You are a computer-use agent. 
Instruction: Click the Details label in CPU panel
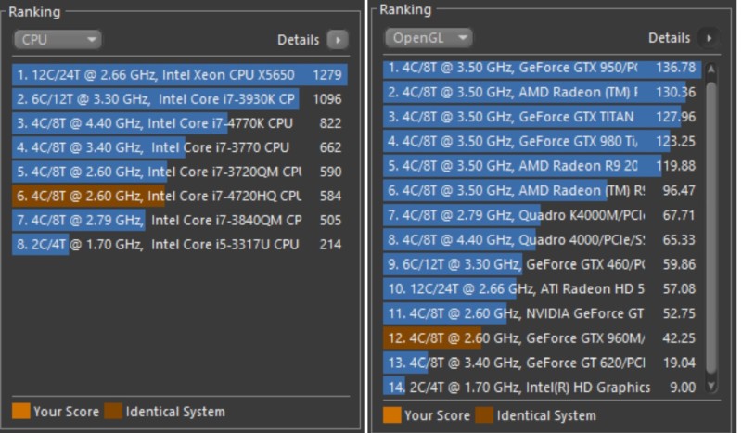(x=298, y=40)
